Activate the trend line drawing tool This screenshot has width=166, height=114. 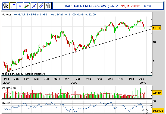[x=13, y=6]
